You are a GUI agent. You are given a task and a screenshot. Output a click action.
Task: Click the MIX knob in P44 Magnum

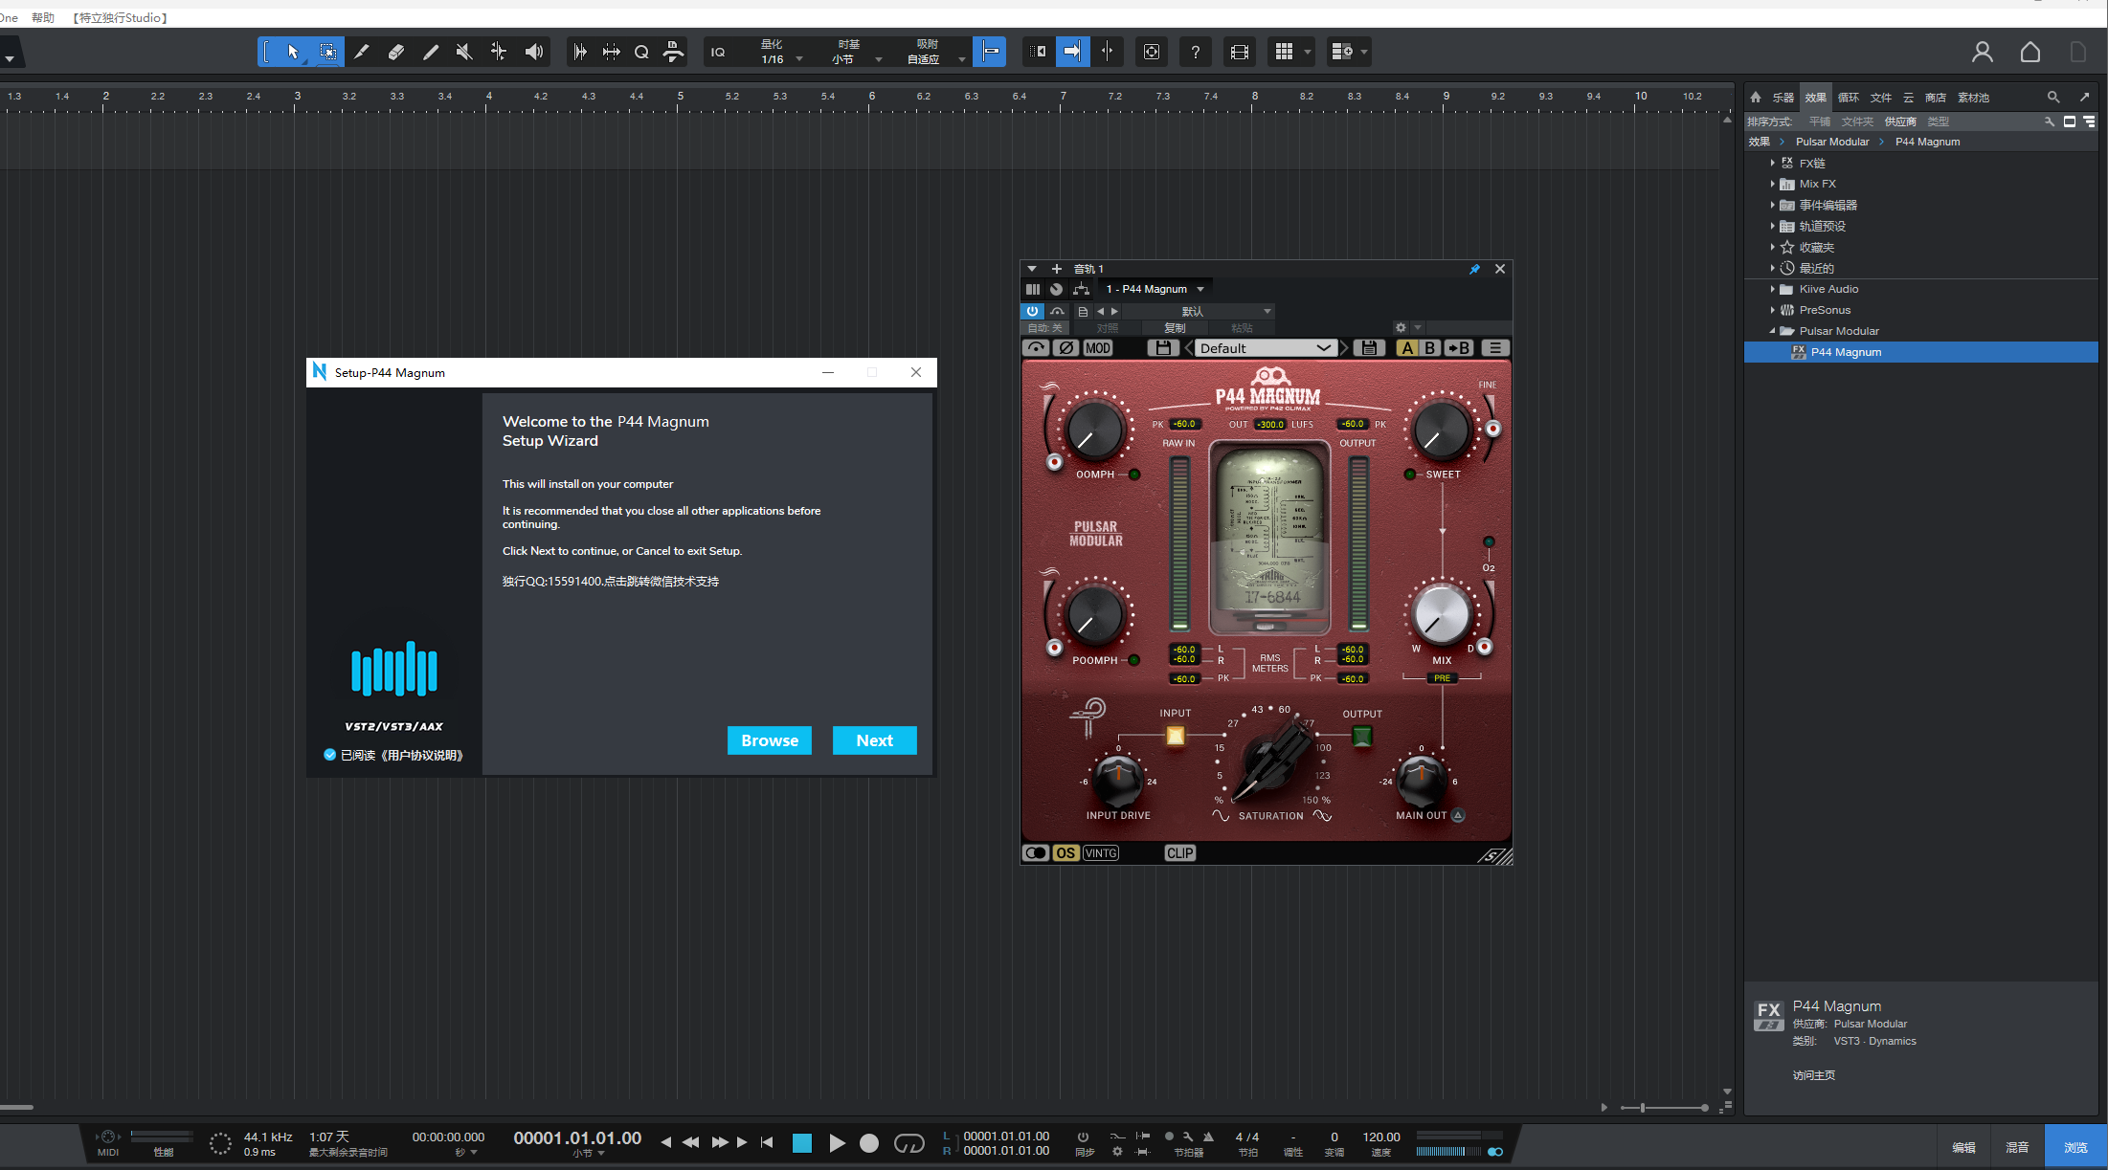pos(1441,616)
